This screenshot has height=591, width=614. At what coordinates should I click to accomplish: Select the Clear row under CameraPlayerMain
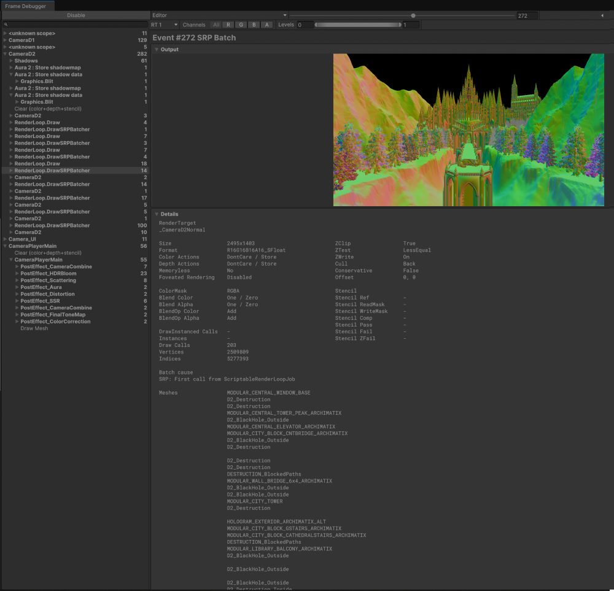coord(75,253)
